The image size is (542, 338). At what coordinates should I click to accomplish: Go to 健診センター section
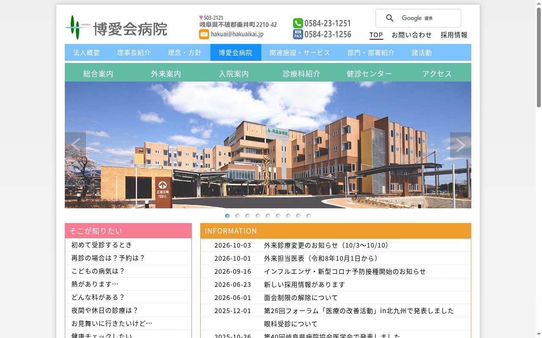point(369,73)
